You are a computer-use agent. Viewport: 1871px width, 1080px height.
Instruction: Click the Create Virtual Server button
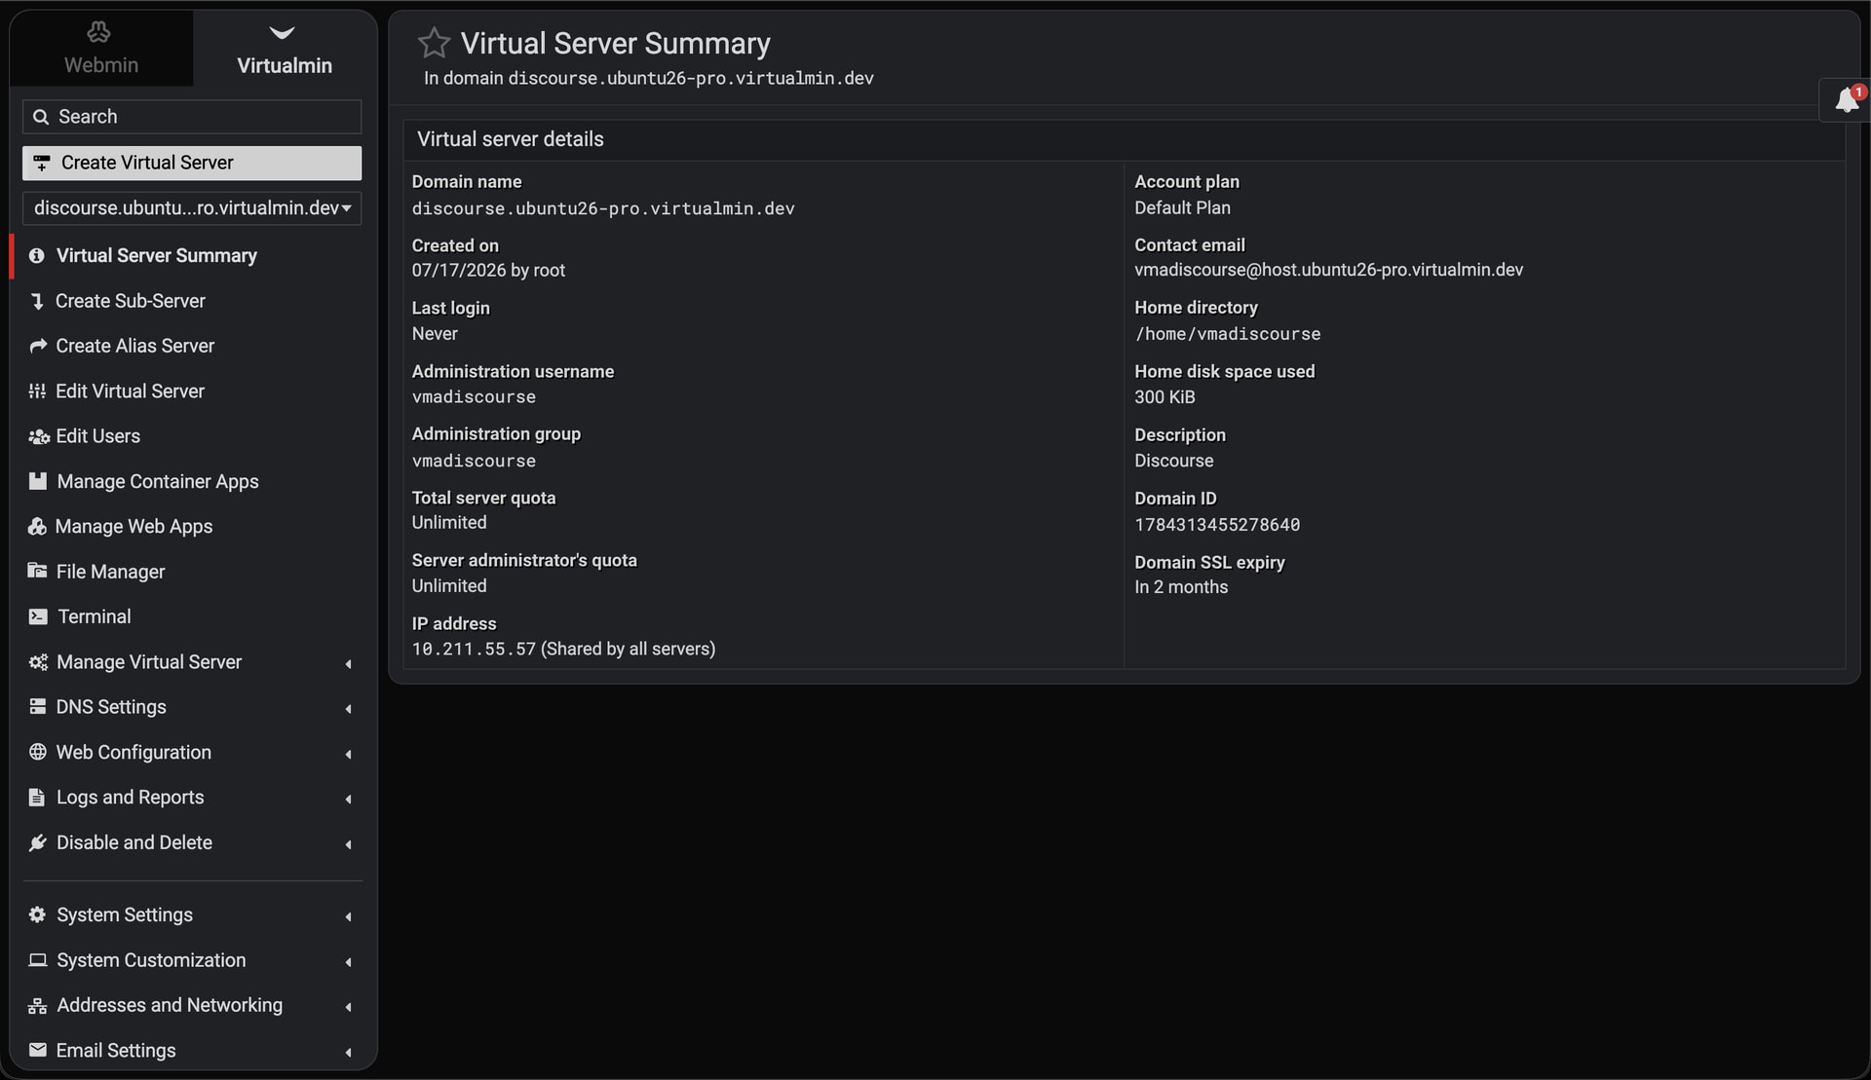[192, 163]
